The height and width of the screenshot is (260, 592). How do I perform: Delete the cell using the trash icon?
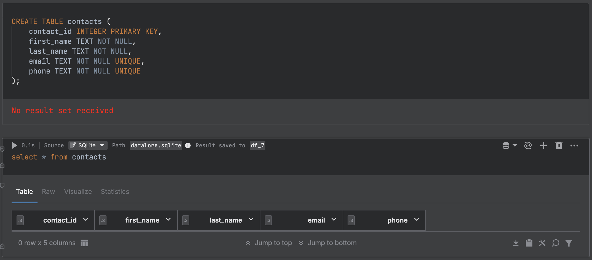(559, 145)
